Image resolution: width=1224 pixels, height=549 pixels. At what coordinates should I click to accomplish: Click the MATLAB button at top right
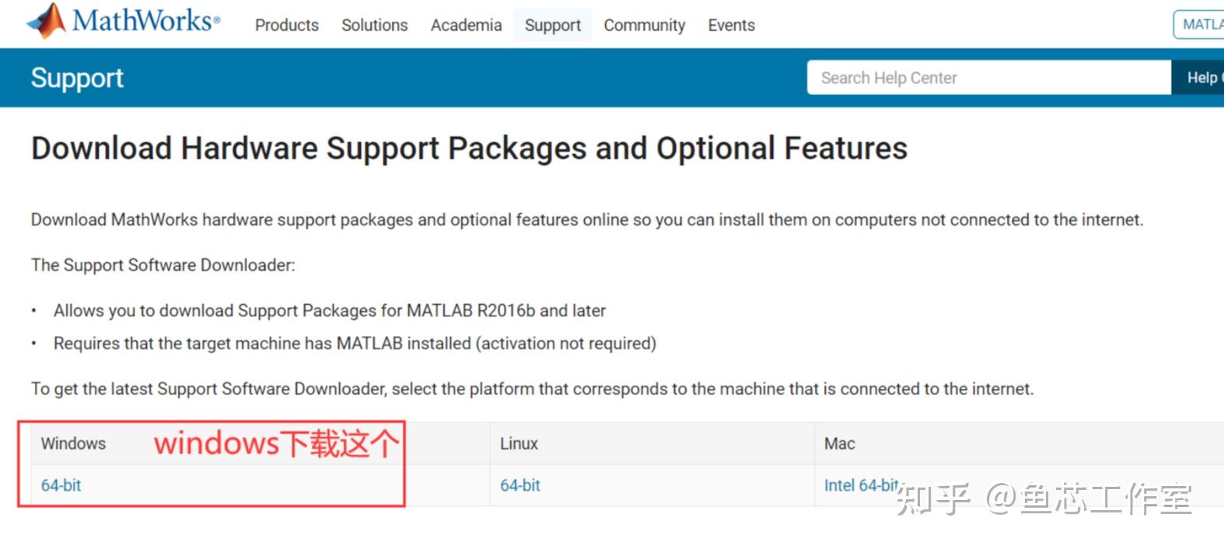1201,25
